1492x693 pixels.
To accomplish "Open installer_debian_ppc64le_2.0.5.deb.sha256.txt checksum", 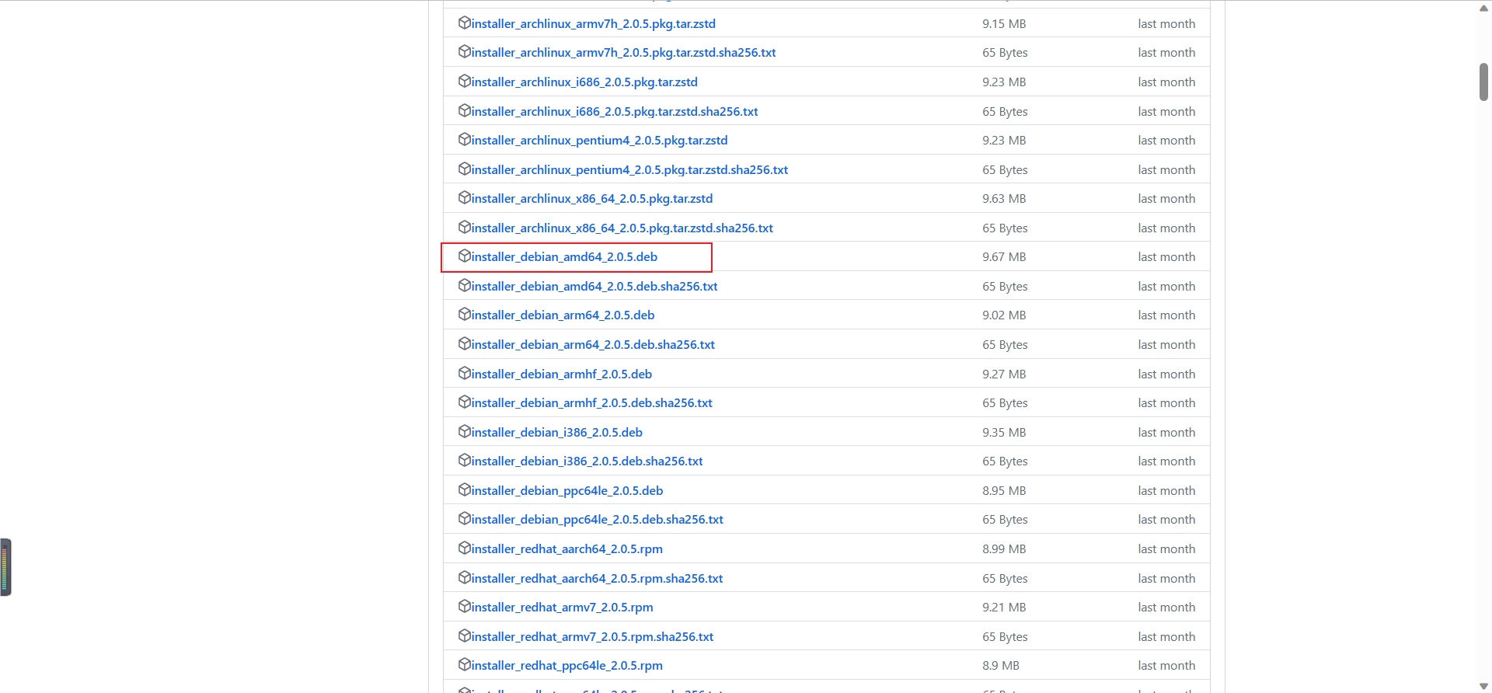I will pos(597,520).
